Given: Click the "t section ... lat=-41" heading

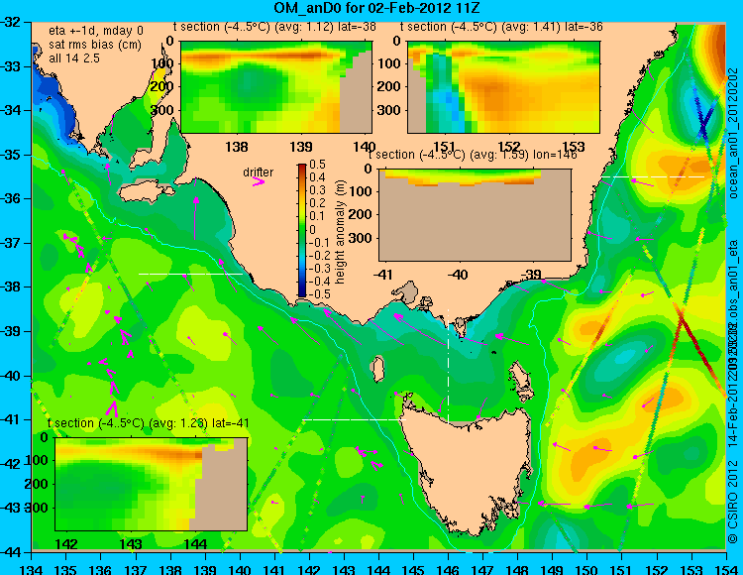Looking at the screenshot, I should [x=149, y=423].
